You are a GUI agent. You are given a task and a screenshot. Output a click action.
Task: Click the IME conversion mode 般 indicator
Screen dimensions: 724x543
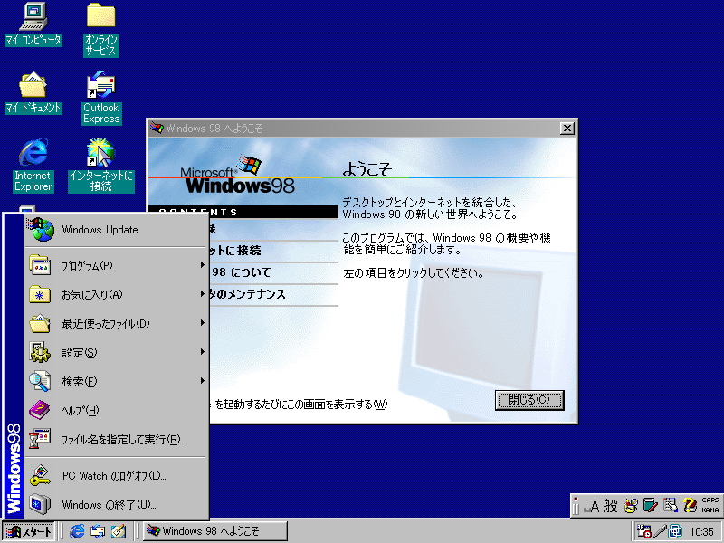coord(610,507)
